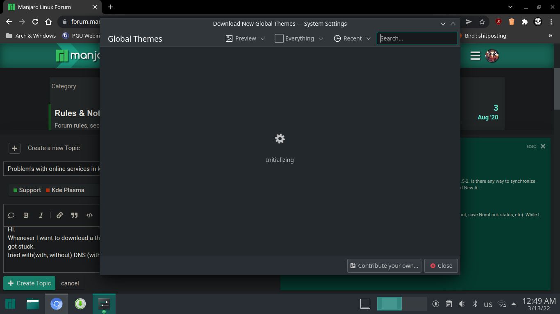Open a new Chrome tab
Image resolution: width=560 pixels, height=314 pixels.
click(x=111, y=7)
